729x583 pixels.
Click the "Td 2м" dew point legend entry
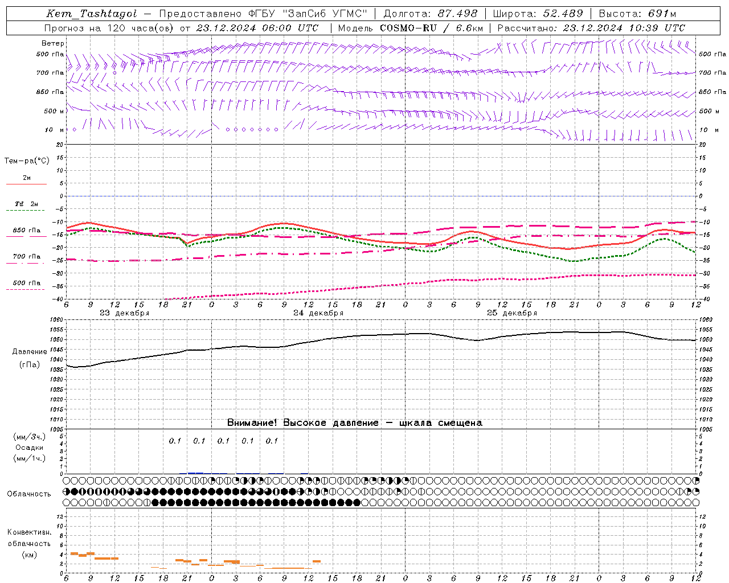[x=27, y=204]
